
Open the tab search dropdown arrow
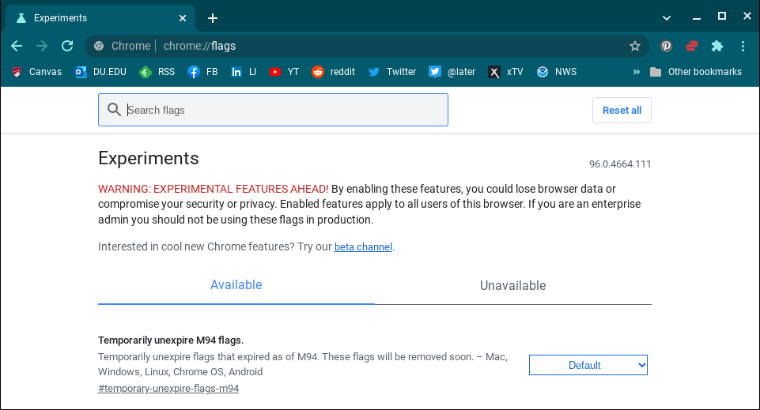pos(666,17)
